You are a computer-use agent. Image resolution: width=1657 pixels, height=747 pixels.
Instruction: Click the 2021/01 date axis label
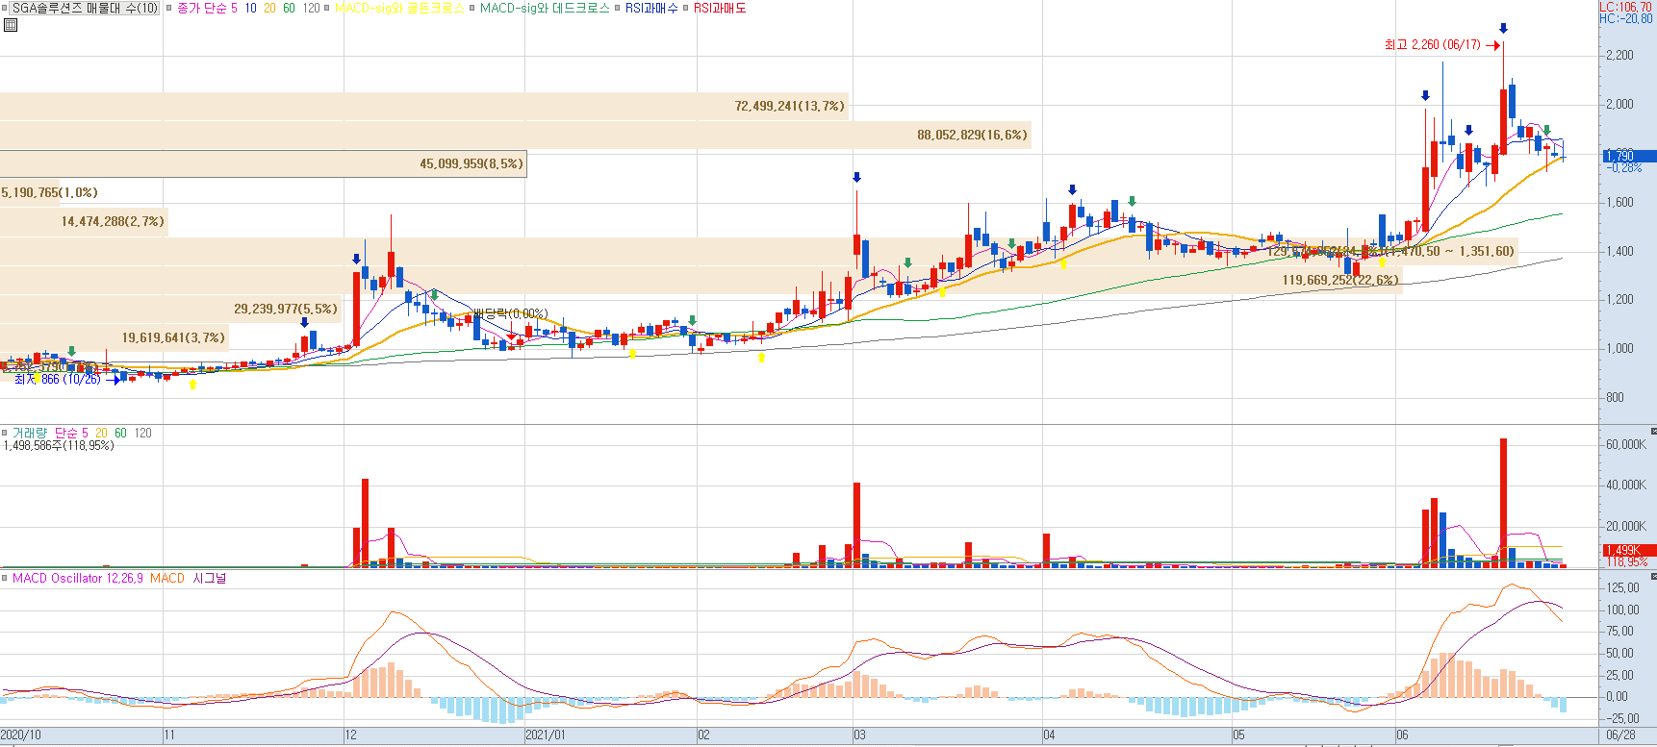click(x=545, y=735)
